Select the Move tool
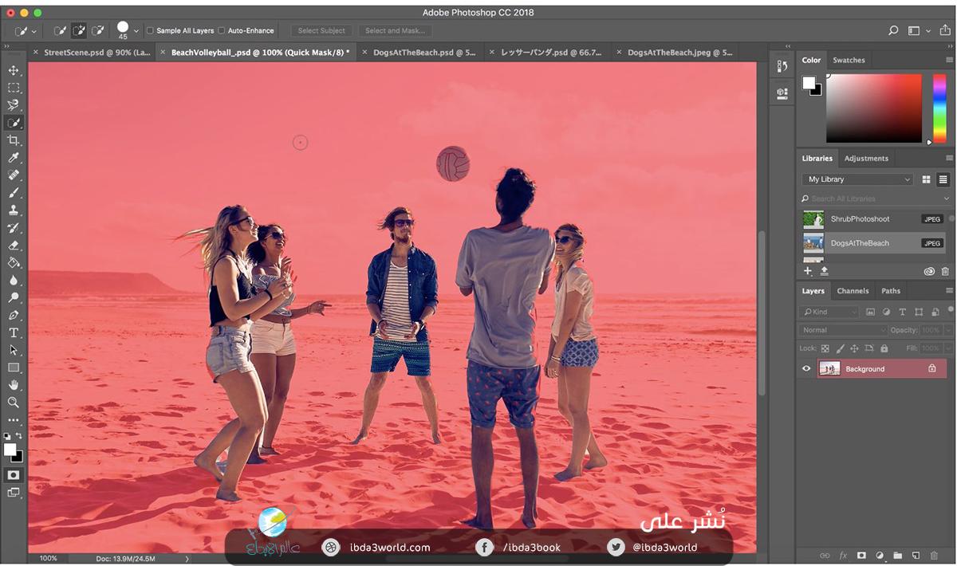 pos(14,71)
